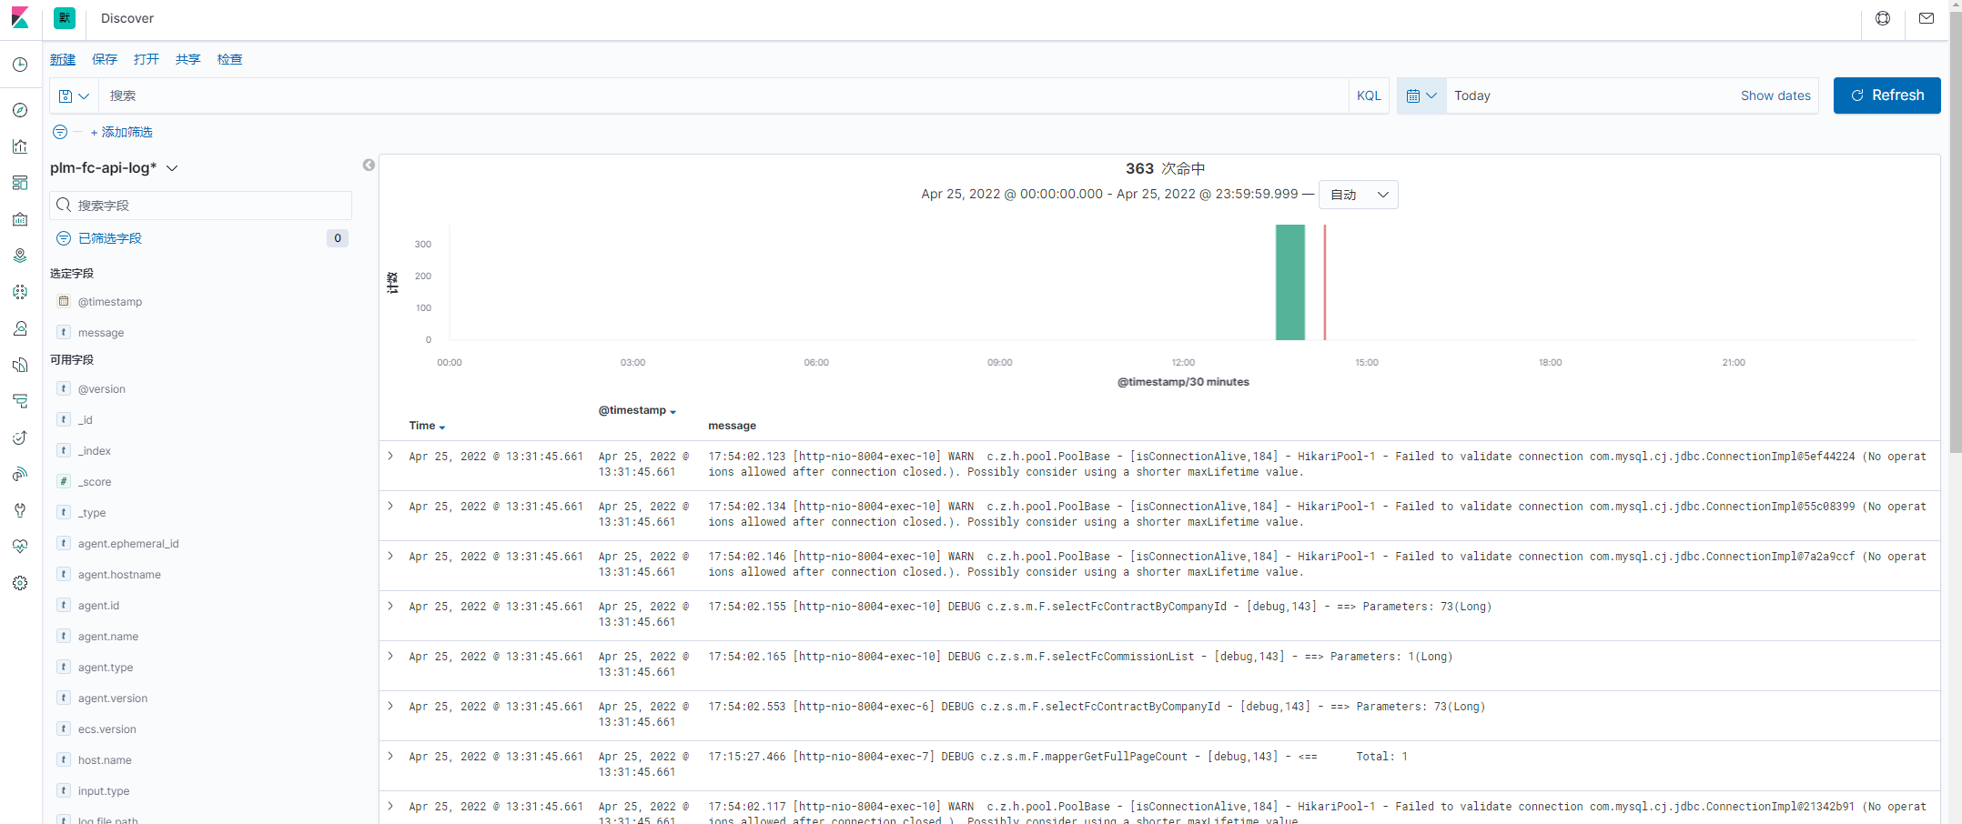This screenshot has width=1962, height=824.
Task: Click 新建 menu item
Action: (x=63, y=59)
